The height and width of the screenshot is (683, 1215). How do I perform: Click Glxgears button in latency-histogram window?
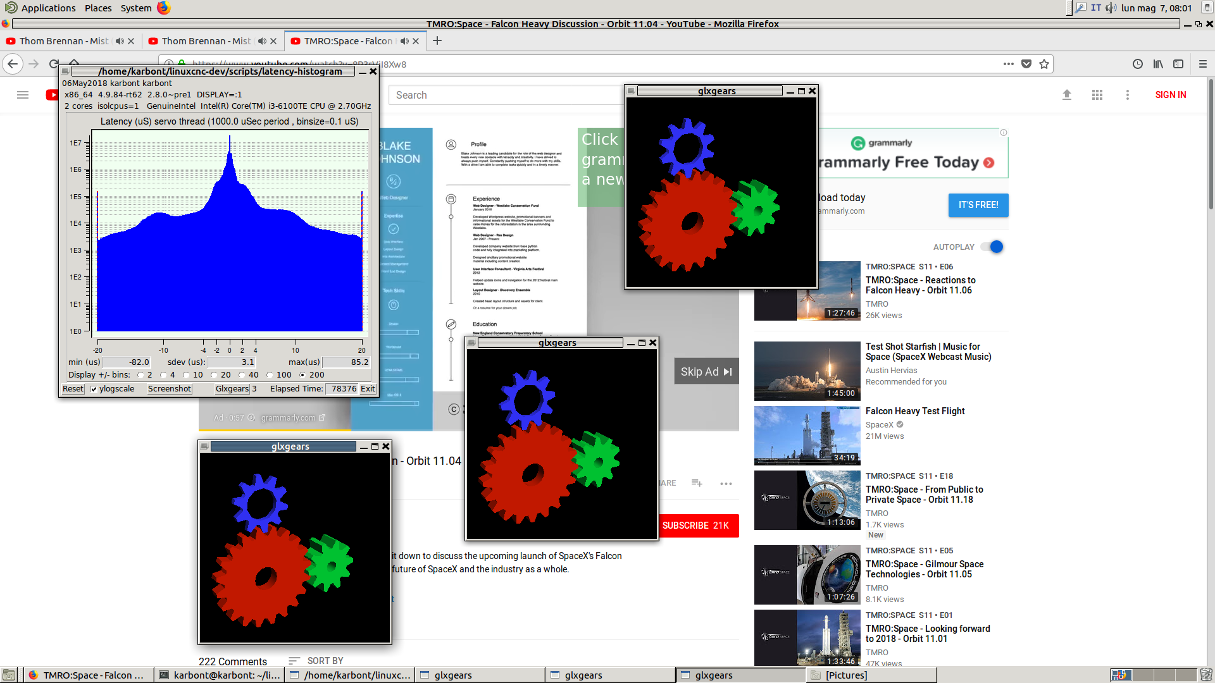[232, 389]
